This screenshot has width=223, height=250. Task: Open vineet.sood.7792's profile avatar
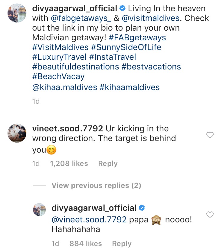coord(17,133)
